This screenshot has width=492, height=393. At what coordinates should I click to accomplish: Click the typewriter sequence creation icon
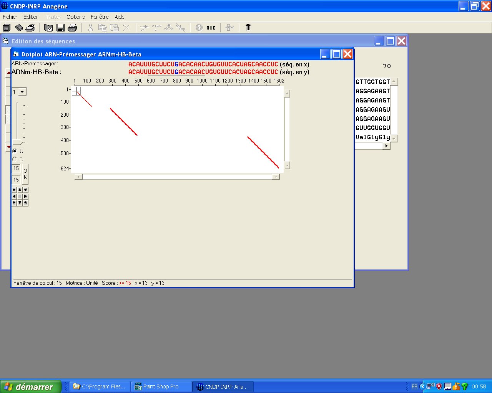[x=30, y=28]
